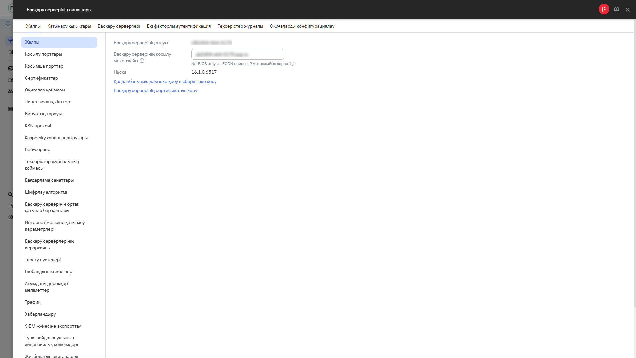636x358 pixels.
Task: Select Сертификаттар in the sidebar
Action: tap(41, 78)
